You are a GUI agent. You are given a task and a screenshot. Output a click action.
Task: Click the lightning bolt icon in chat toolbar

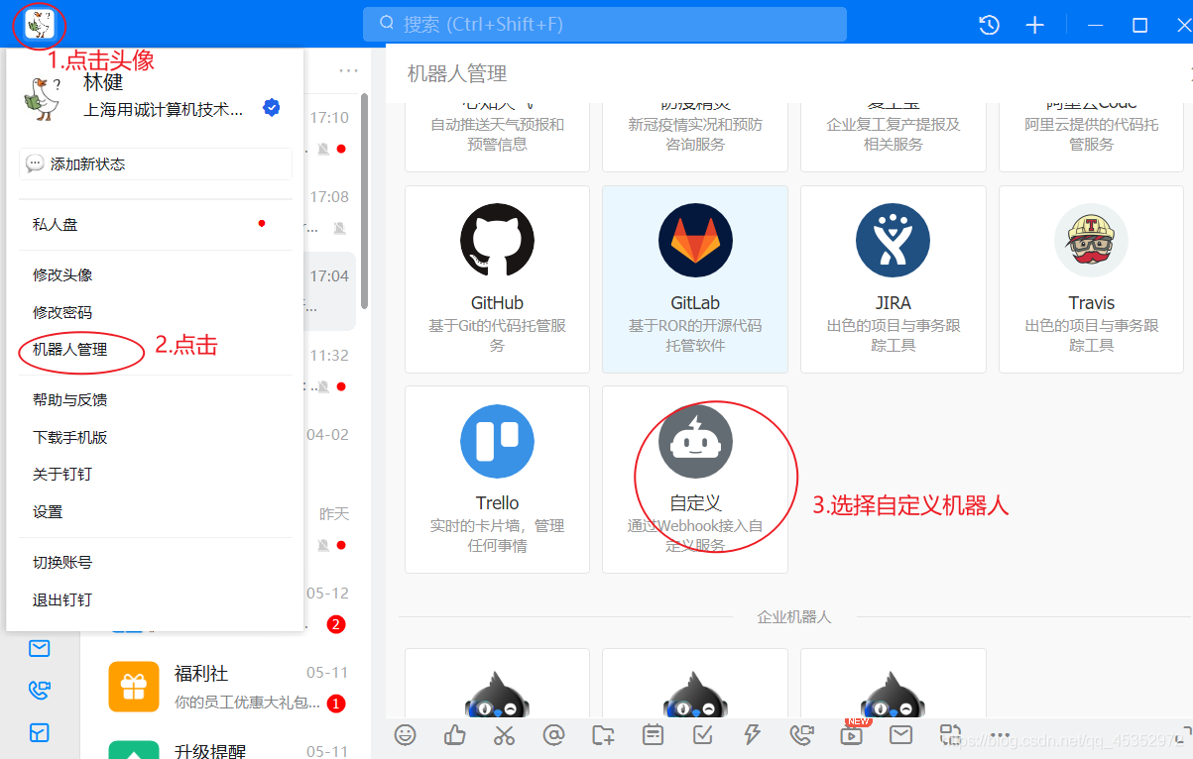[752, 735]
